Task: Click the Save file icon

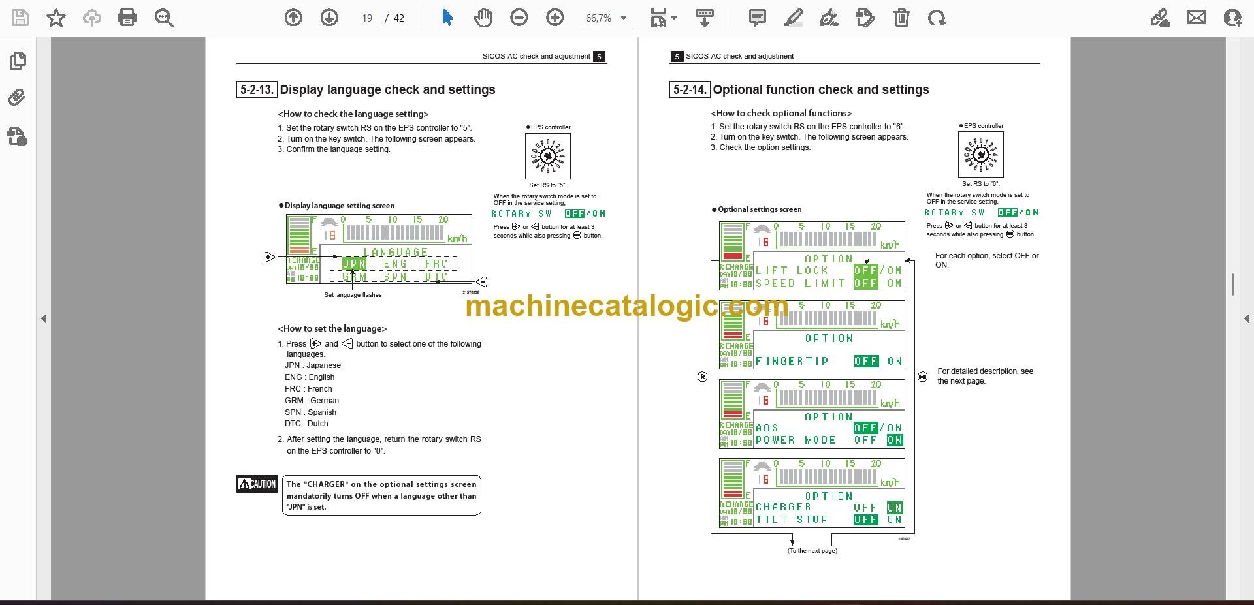Action: [20, 18]
